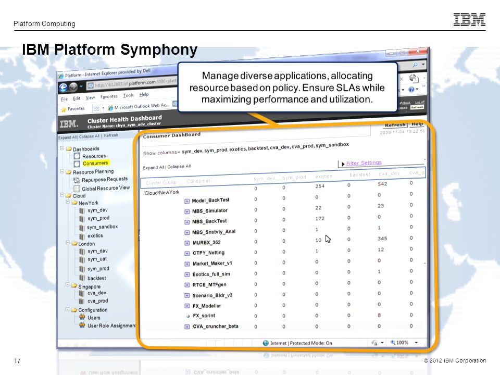Click the Resources dashboard icon

coord(77,156)
